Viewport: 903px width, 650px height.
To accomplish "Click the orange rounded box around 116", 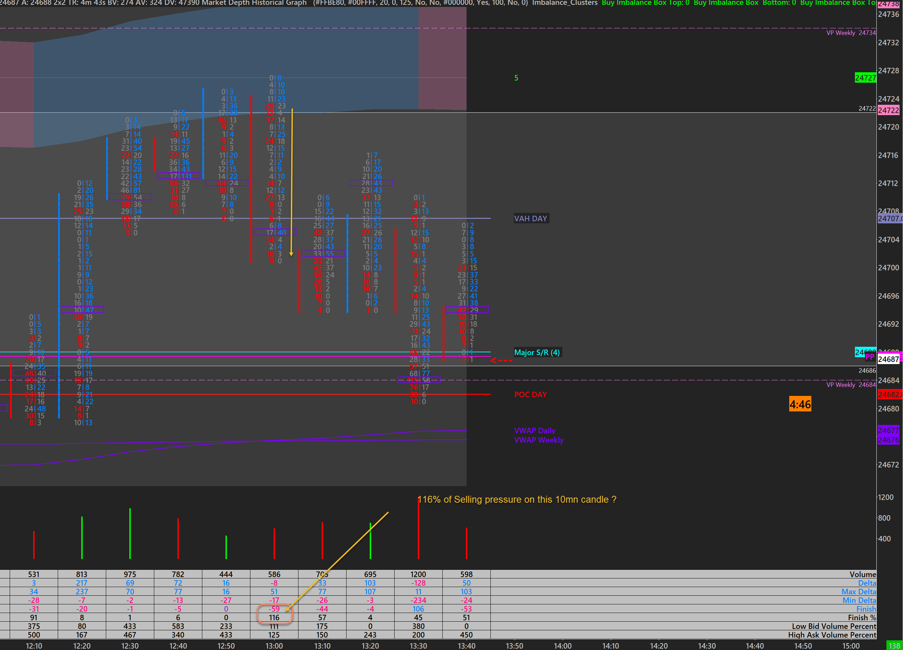I will tap(275, 613).
